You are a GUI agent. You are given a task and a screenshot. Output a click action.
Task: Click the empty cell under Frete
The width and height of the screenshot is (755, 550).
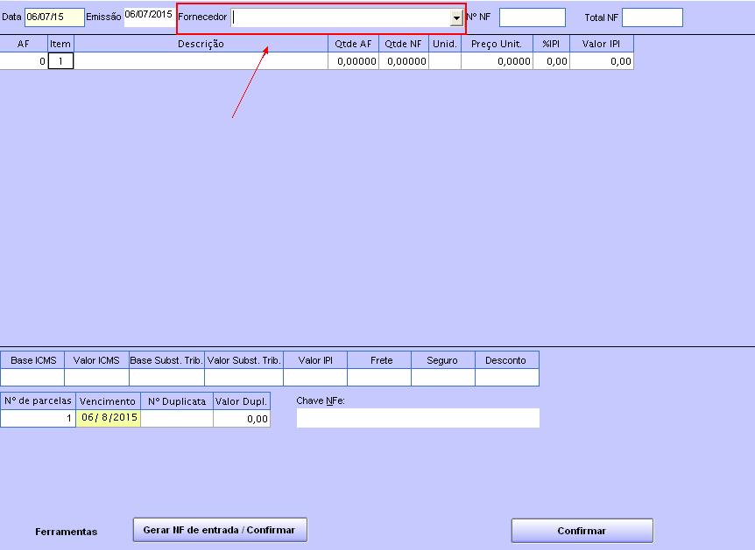[379, 378]
